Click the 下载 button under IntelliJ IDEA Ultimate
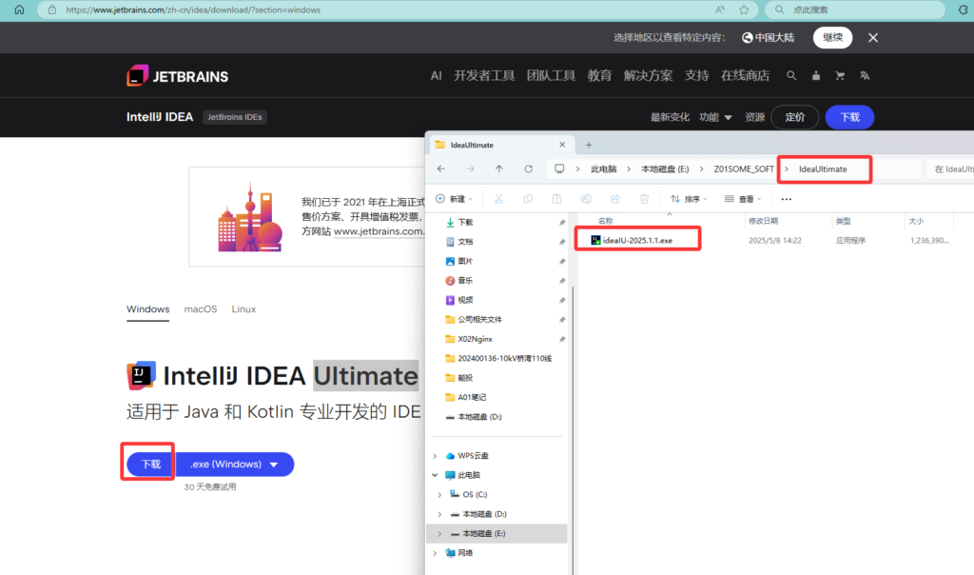Viewport: 974px width, 575px height. 150,465
